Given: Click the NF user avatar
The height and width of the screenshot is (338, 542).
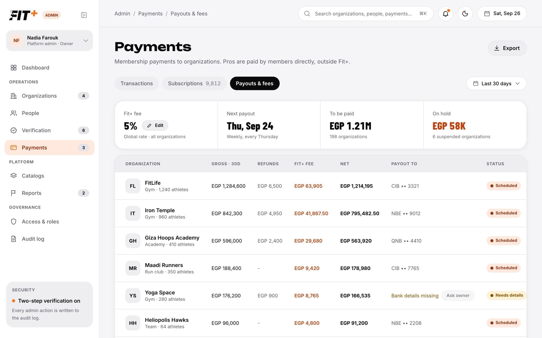Looking at the screenshot, I should pos(17,41).
